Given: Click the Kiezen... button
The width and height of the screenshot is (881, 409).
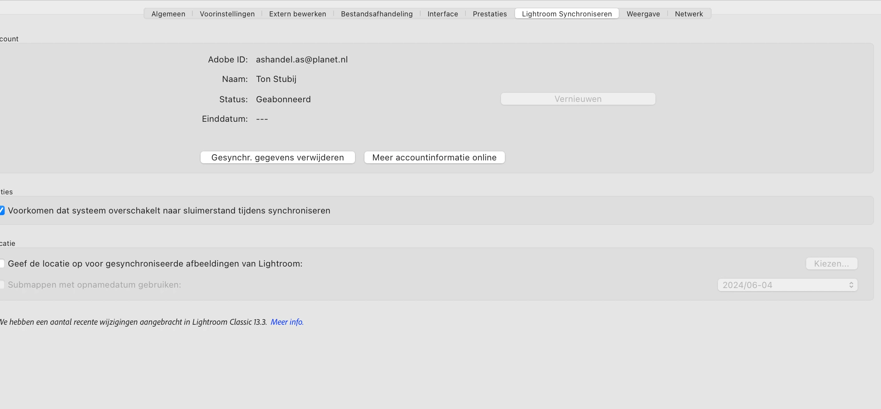Looking at the screenshot, I should [831, 264].
